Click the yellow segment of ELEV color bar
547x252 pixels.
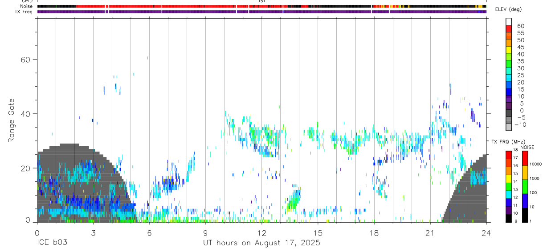(x=509, y=49)
